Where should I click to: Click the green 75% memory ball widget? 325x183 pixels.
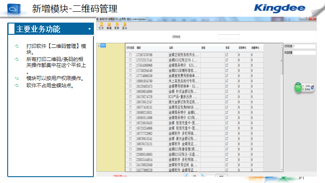pos(298,87)
